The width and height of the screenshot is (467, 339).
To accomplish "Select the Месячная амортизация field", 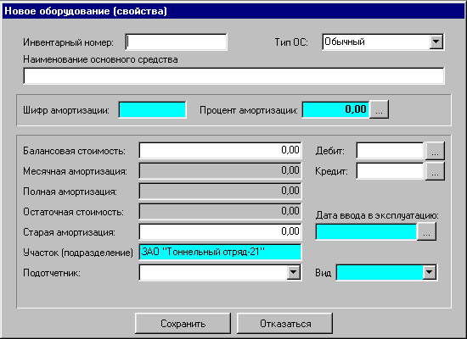I will click(x=221, y=170).
